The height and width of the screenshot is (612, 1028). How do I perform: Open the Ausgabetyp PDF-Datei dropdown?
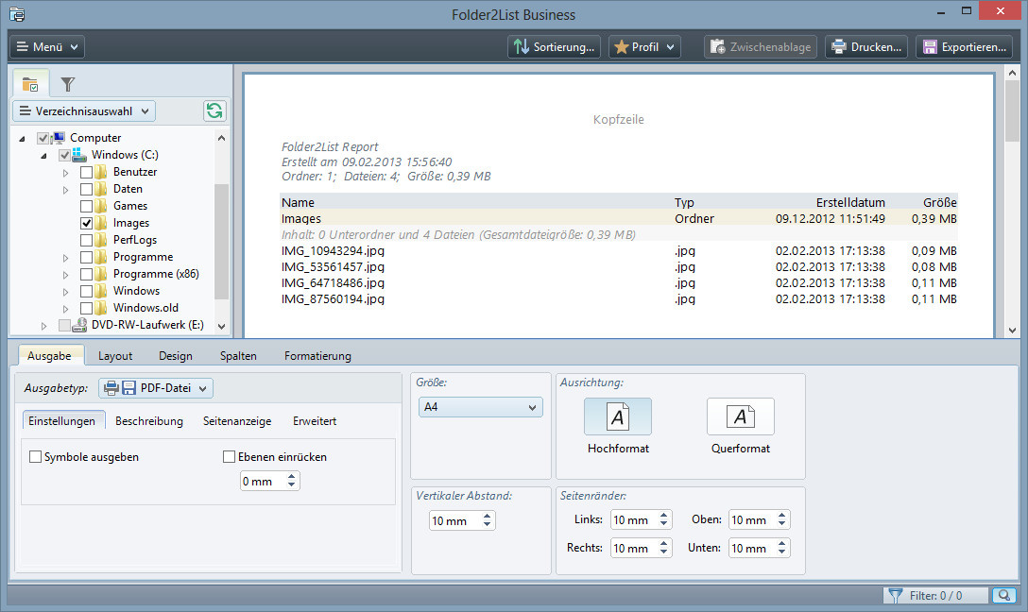[x=156, y=387]
